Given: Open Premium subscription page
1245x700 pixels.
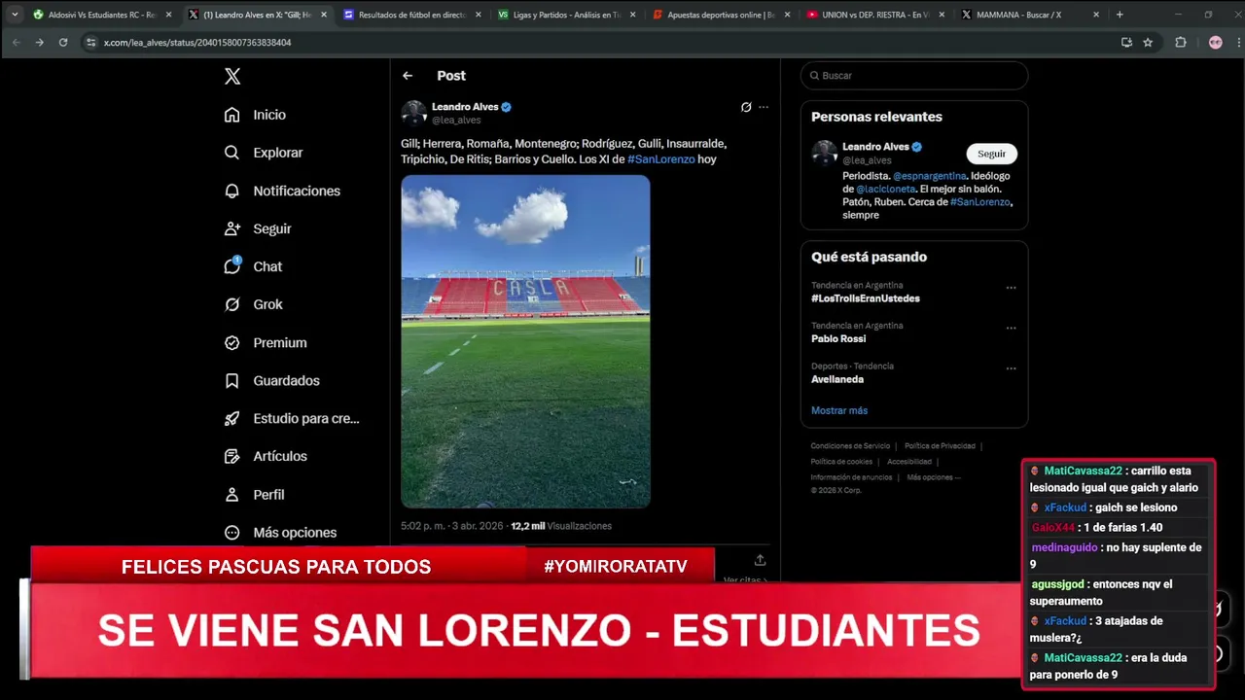Looking at the screenshot, I should click(265, 342).
